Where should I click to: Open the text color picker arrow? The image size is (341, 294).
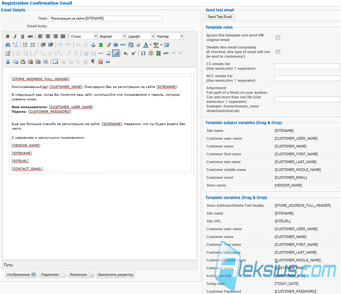coord(151,45)
